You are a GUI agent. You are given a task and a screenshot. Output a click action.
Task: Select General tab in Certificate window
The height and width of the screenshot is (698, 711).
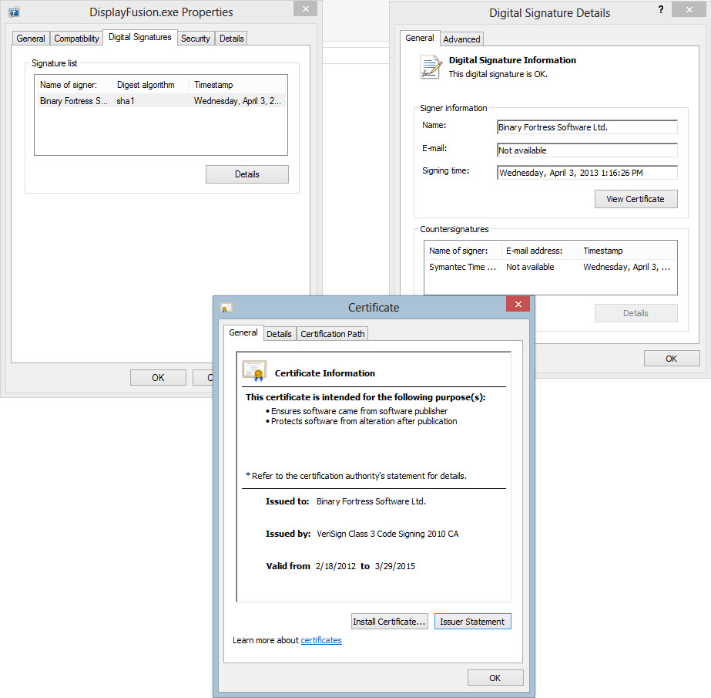pyautogui.click(x=243, y=332)
